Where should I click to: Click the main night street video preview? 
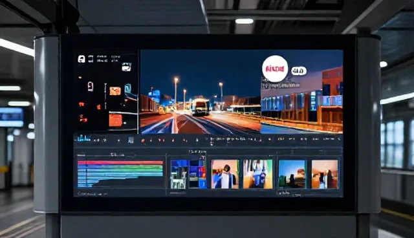click(201, 92)
